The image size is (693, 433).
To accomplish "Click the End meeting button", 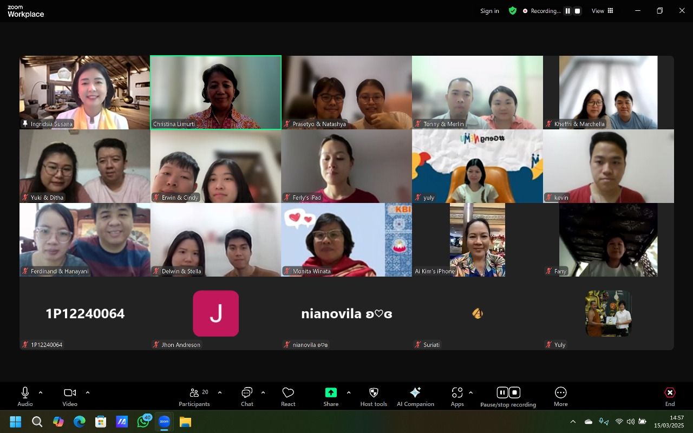I will [x=670, y=396].
